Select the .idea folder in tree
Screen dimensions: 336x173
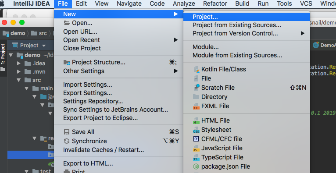pyautogui.click(x=35, y=64)
